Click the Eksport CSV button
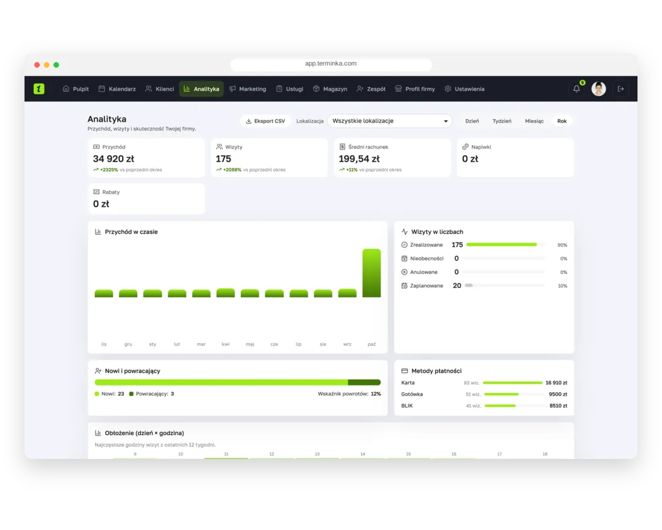The height and width of the screenshot is (530, 662). point(265,121)
